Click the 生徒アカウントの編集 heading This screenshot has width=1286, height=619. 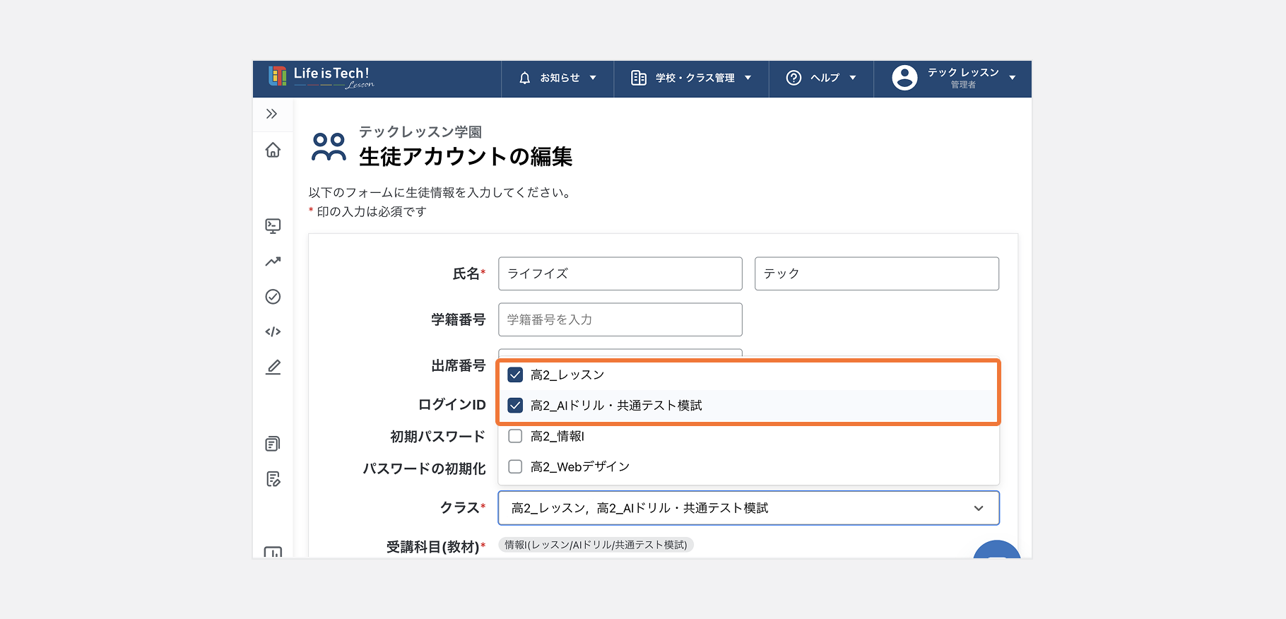click(466, 156)
